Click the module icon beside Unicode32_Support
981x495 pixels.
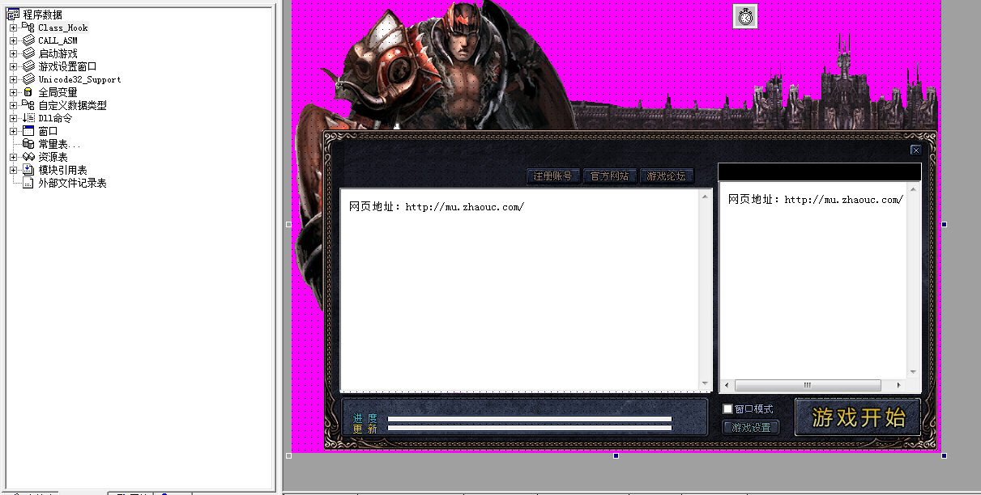click(28, 79)
